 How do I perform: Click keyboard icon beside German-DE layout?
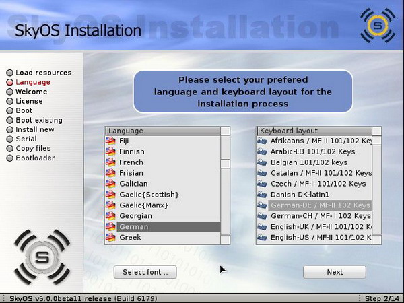262,205
